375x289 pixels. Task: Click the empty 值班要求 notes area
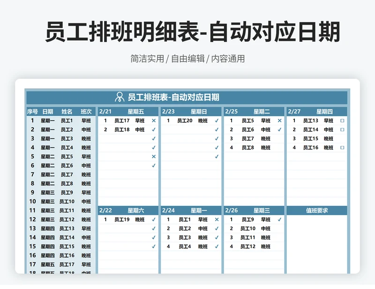pyautogui.click(x=317, y=244)
